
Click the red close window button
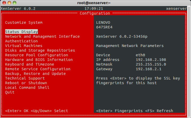point(4,3)
